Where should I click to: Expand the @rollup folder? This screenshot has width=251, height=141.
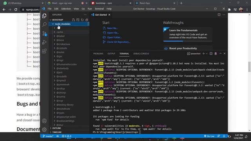(69, 89)
